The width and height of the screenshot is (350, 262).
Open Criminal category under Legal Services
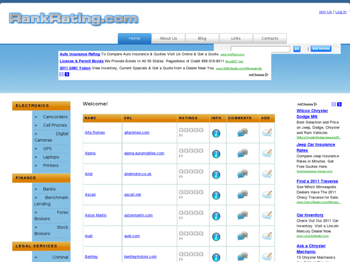[x=60, y=257]
